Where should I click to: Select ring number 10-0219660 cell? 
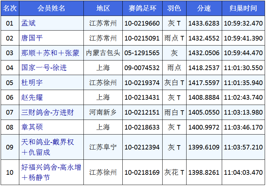[x=142, y=23]
